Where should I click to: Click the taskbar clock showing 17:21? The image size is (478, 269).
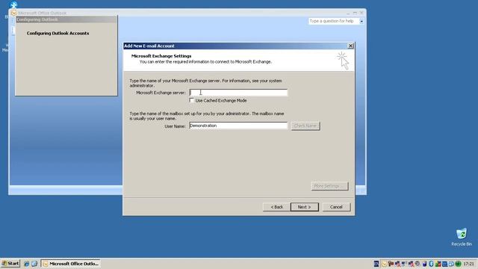(x=469, y=264)
